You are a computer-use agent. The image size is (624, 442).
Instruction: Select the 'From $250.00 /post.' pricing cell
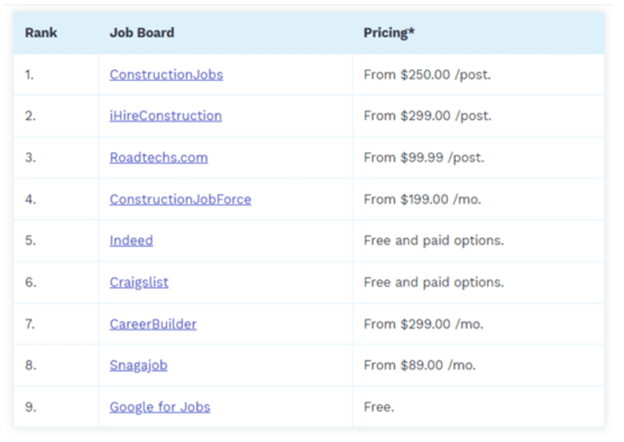coord(478,75)
